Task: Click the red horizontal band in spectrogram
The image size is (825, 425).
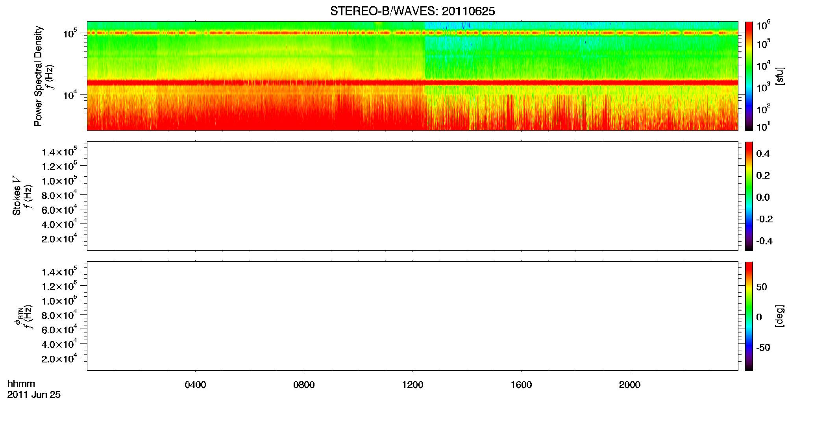Action: (x=412, y=83)
